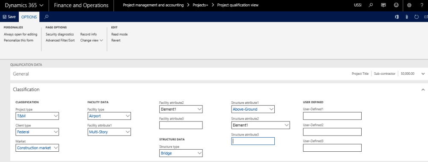Select the OPTIONS tab
Image resolution: width=428 pixels, height=162 pixels.
[x=29, y=17]
